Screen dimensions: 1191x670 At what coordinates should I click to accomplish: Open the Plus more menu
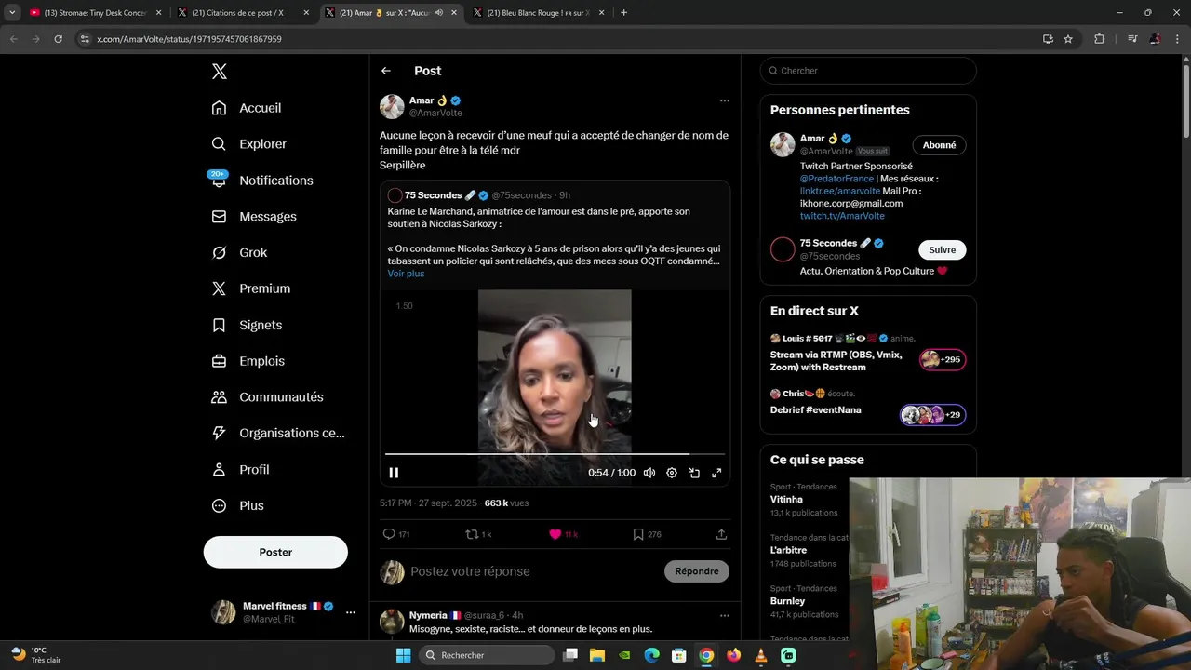pyautogui.click(x=238, y=506)
